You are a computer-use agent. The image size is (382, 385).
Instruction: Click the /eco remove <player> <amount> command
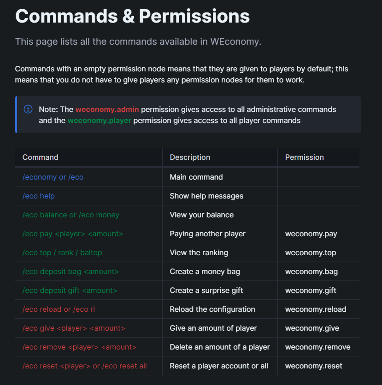[79, 347]
